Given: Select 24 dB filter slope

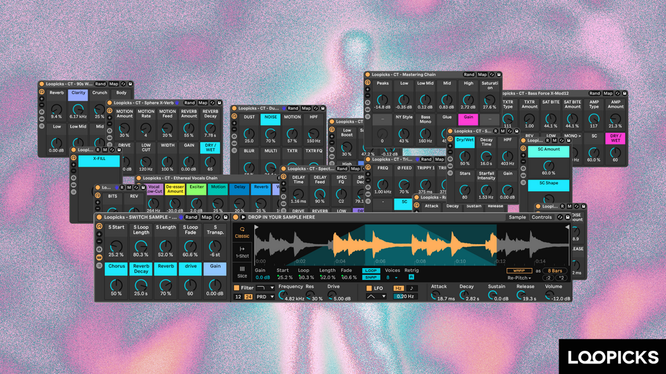Looking at the screenshot, I should tap(248, 297).
